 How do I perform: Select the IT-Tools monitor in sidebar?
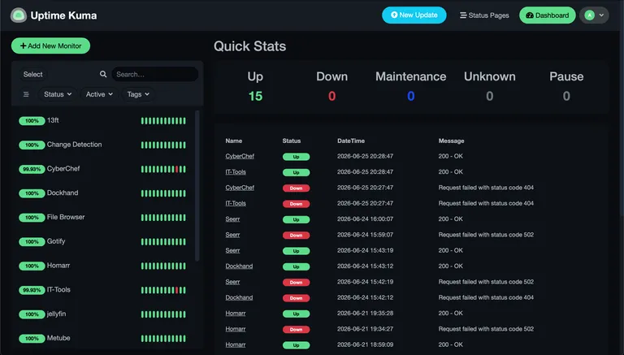click(x=102, y=290)
